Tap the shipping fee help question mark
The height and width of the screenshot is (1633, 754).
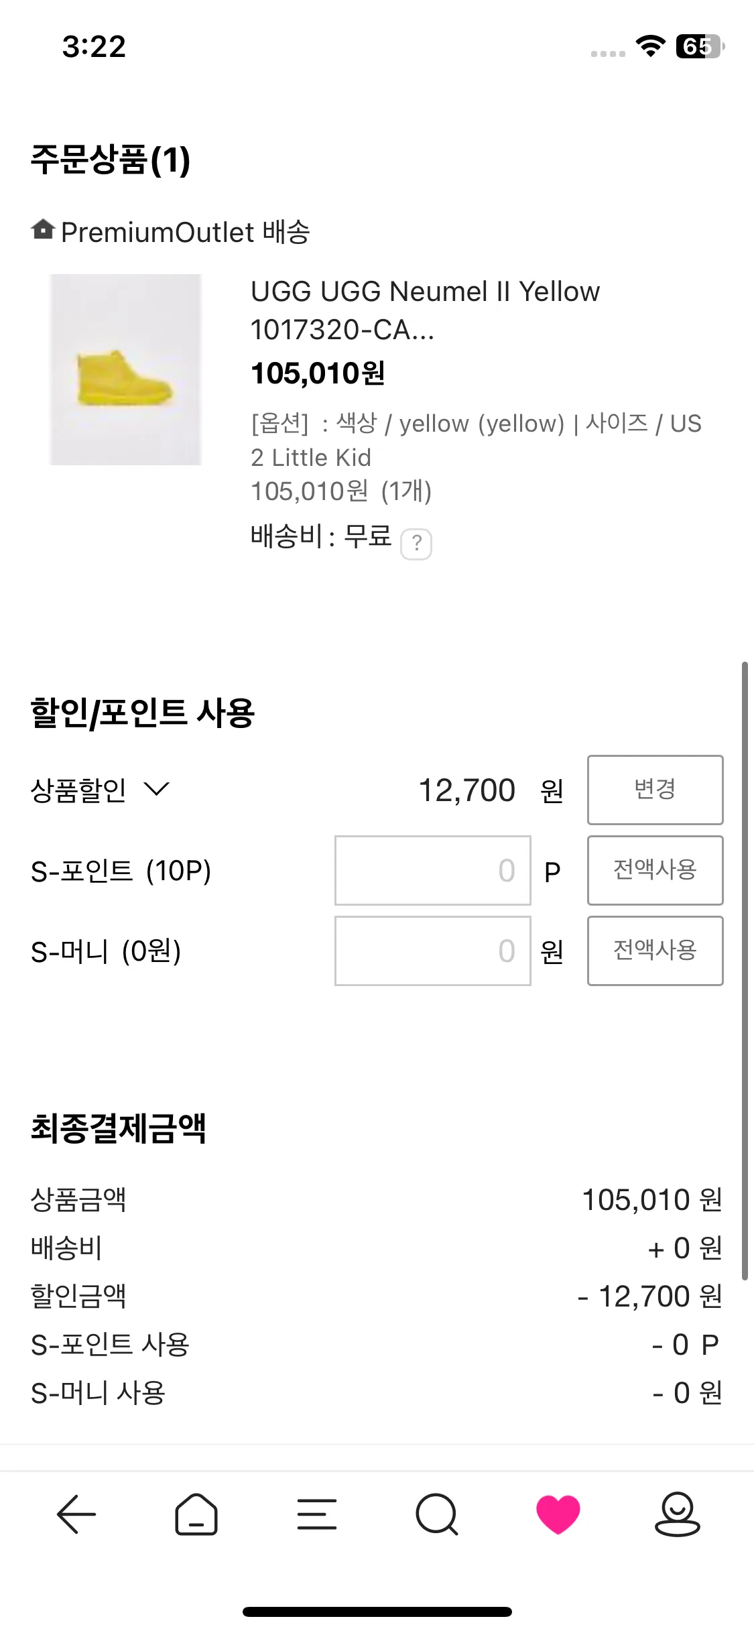click(x=416, y=544)
